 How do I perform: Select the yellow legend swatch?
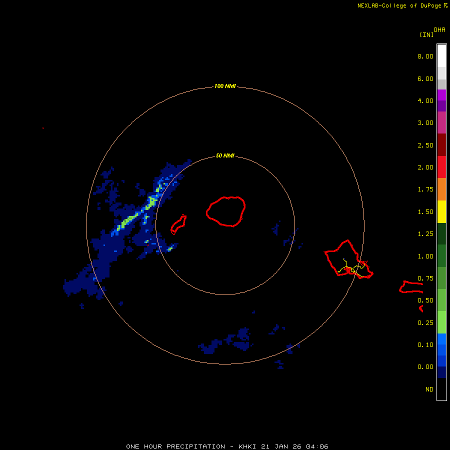point(441,211)
